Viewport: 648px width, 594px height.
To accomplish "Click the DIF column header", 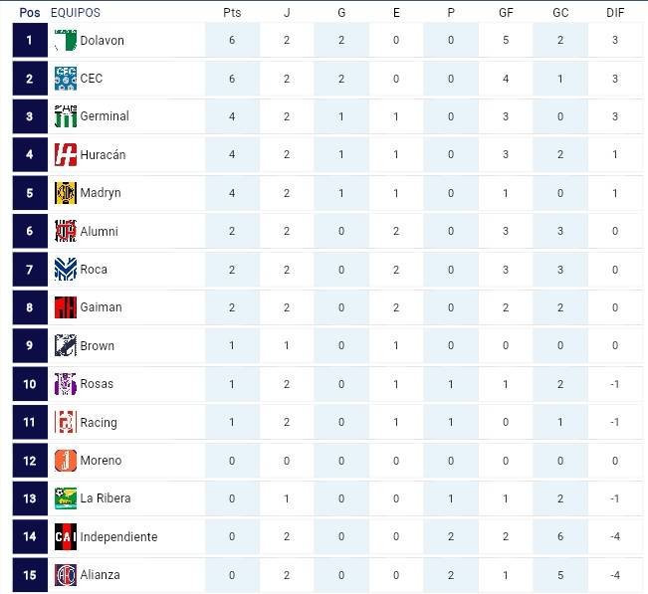I will pyautogui.click(x=615, y=12).
